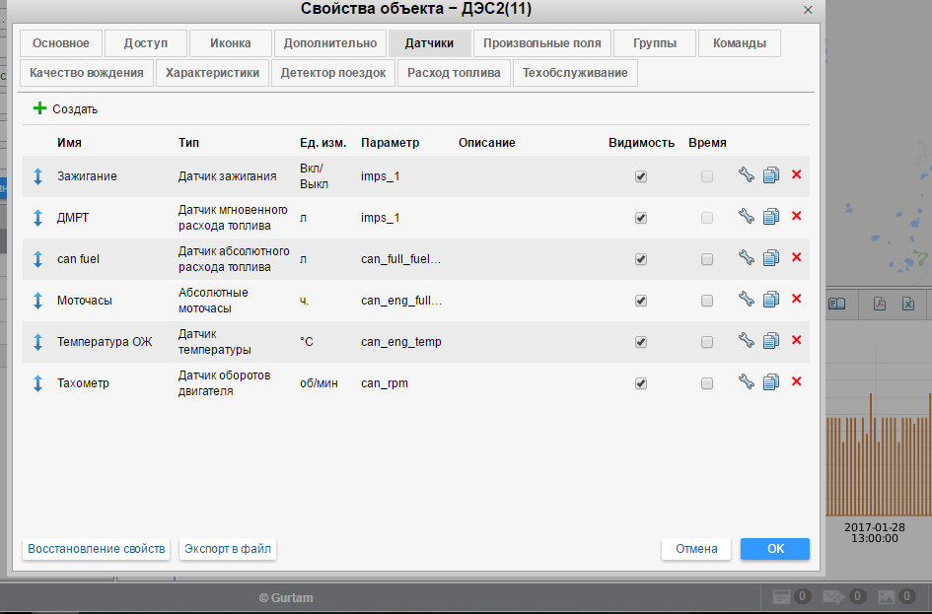The width and height of the screenshot is (932, 614).
Task: Open properties wrench for Моточасы sensor
Action: click(746, 300)
